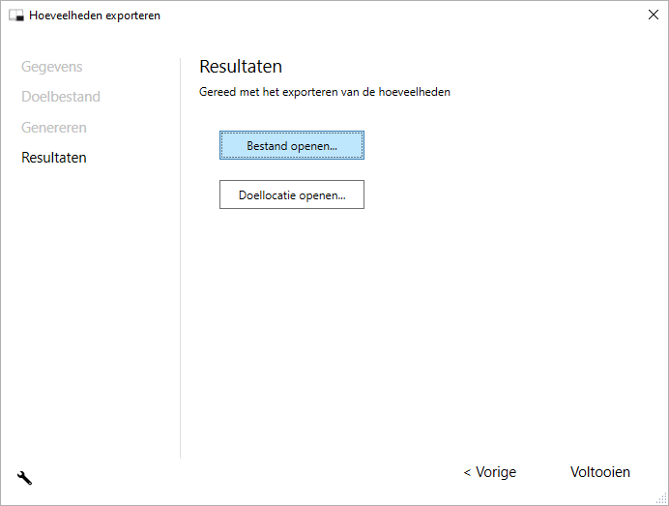669x506 pixels.
Task: Go to the Doelbestand step
Action: pyautogui.click(x=61, y=97)
